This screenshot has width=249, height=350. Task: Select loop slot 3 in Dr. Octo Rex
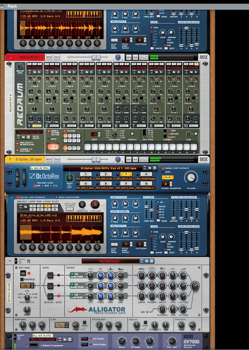pos(126,174)
